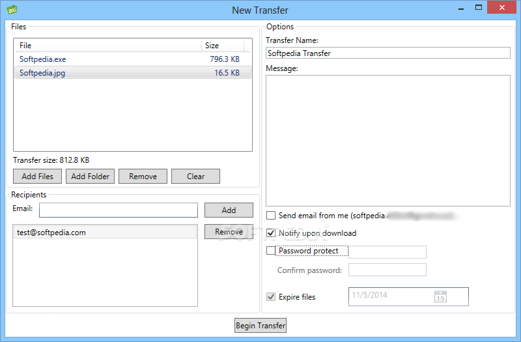Select Softpedia.exe in the file list

(133, 59)
